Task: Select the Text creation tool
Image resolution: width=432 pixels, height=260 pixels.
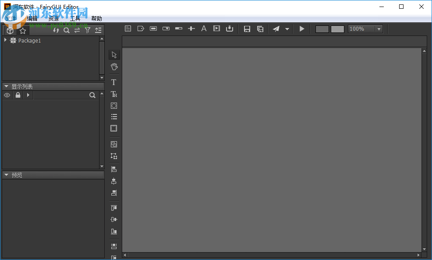Action: (114, 82)
